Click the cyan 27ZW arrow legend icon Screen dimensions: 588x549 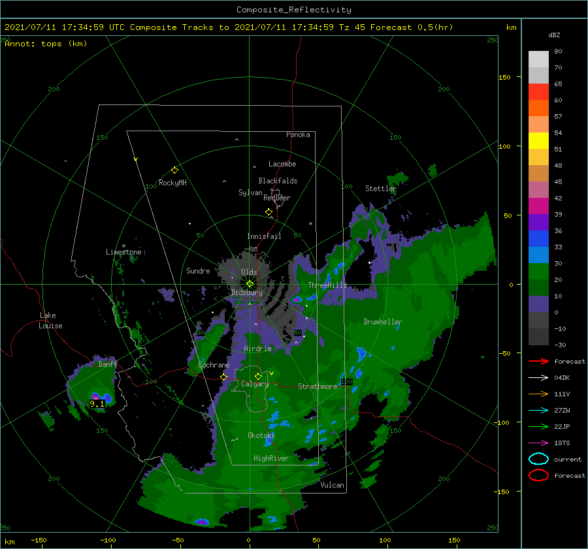pos(538,411)
